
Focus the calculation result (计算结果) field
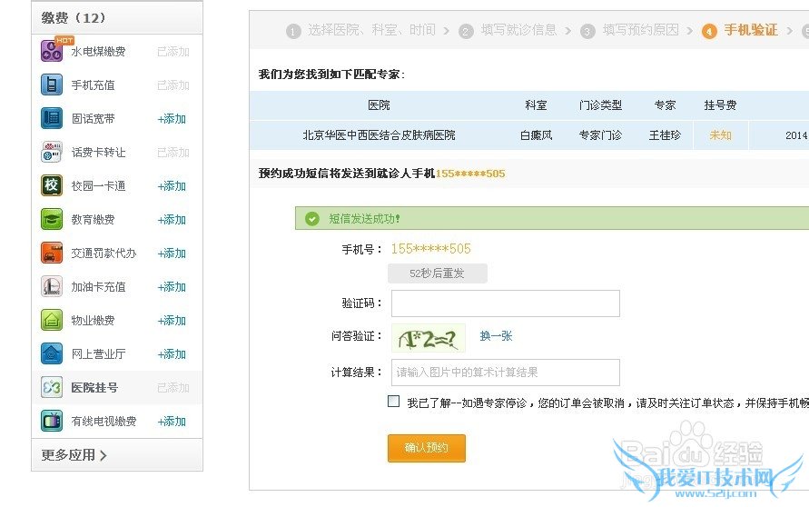pyautogui.click(x=505, y=373)
